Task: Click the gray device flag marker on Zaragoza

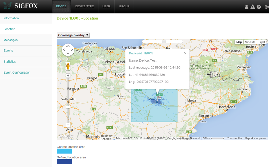Action: (158, 99)
